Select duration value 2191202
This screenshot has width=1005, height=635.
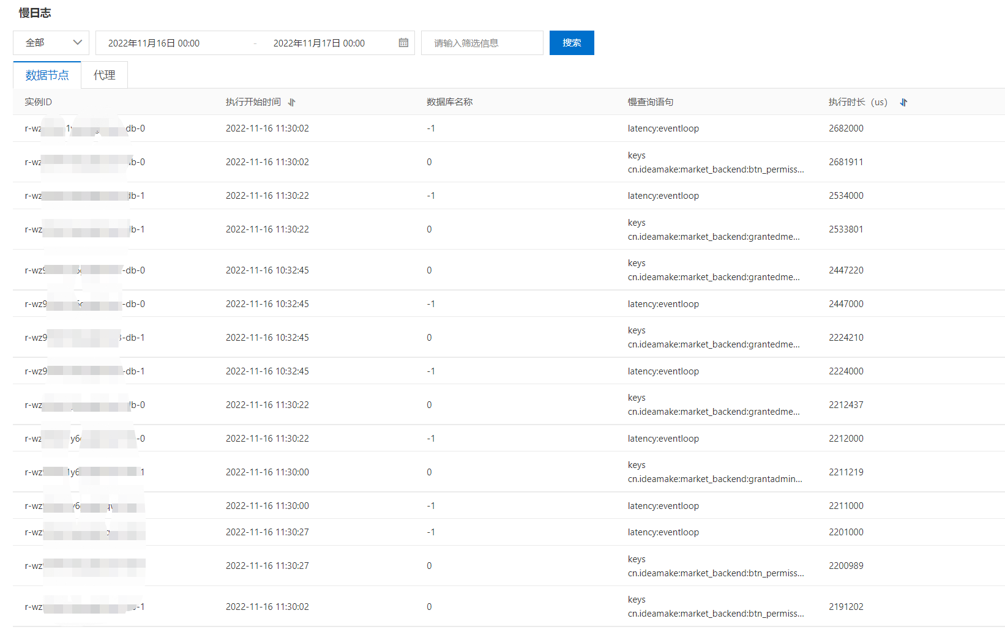846,607
